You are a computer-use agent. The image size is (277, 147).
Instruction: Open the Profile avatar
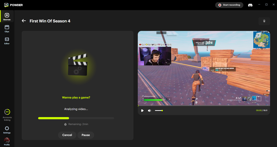[x=7, y=141]
